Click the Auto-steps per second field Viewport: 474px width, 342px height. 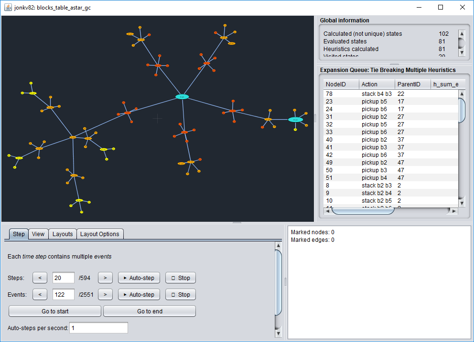click(98, 328)
